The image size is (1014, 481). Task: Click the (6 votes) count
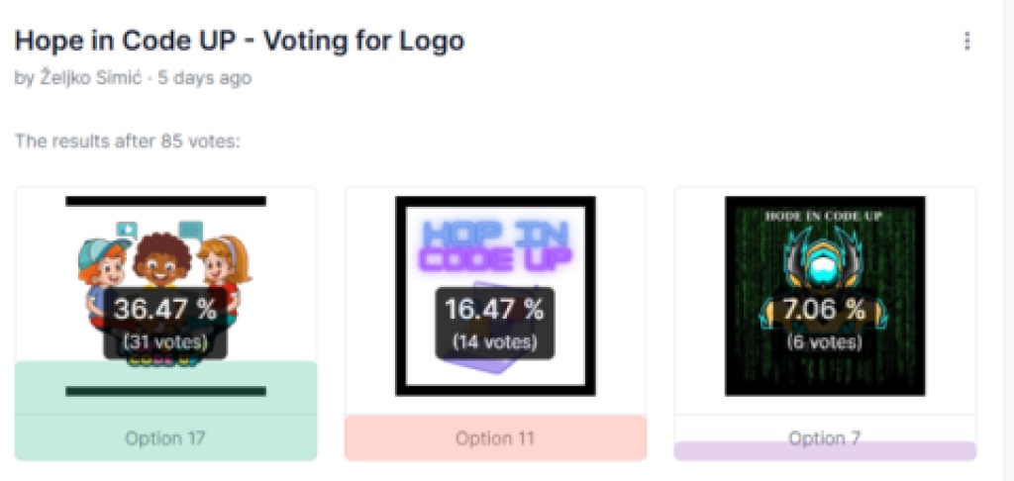click(824, 342)
